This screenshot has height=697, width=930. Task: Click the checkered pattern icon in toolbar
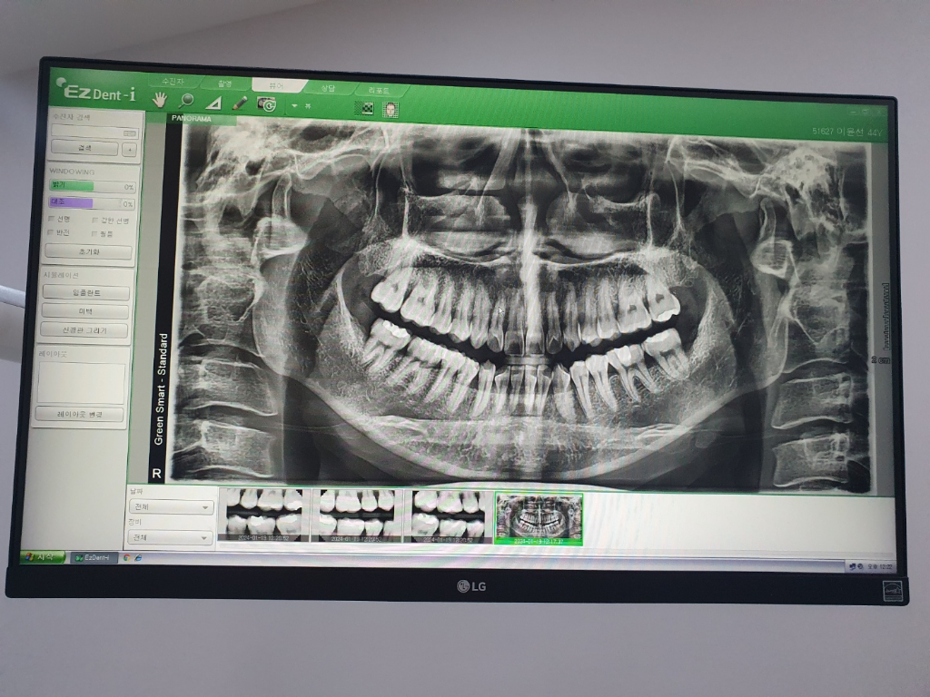(368, 108)
